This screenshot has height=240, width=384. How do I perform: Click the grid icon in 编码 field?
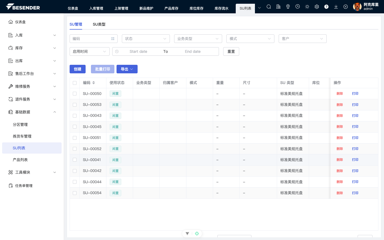click(x=113, y=39)
